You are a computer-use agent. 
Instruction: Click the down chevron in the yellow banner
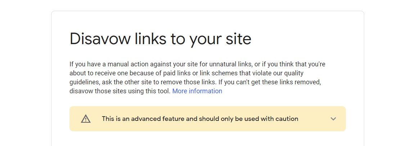point(333,119)
